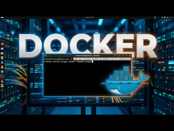
Task: Close the terminal window
Action: pos(130,56)
